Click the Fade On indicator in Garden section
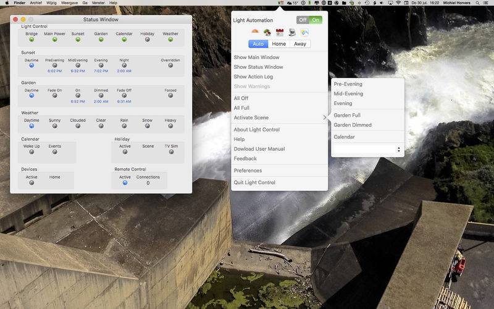 coord(55,96)
